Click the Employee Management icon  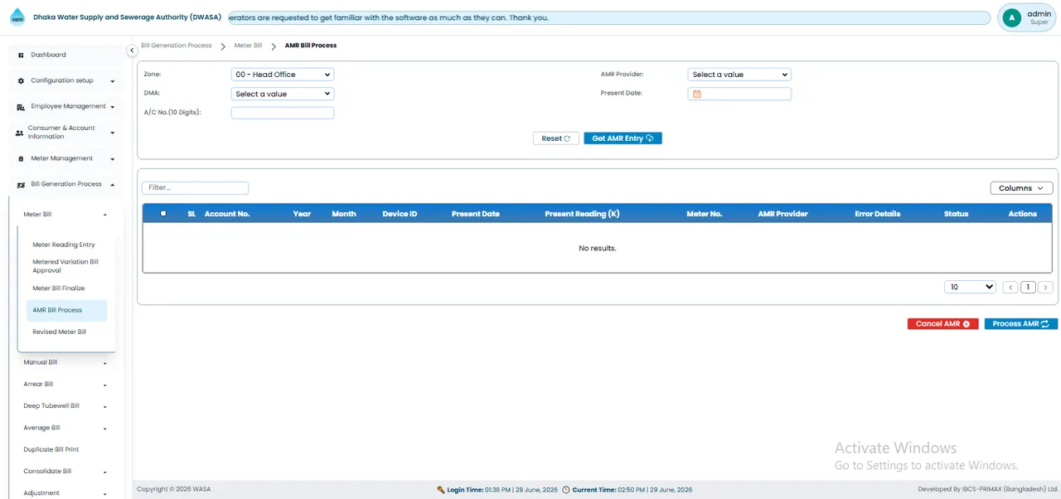click(21, 107)
